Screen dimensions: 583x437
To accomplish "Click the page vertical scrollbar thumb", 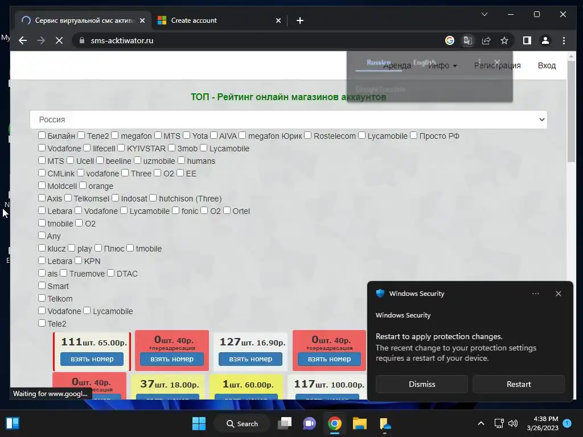I will click(x=571, y=112).
